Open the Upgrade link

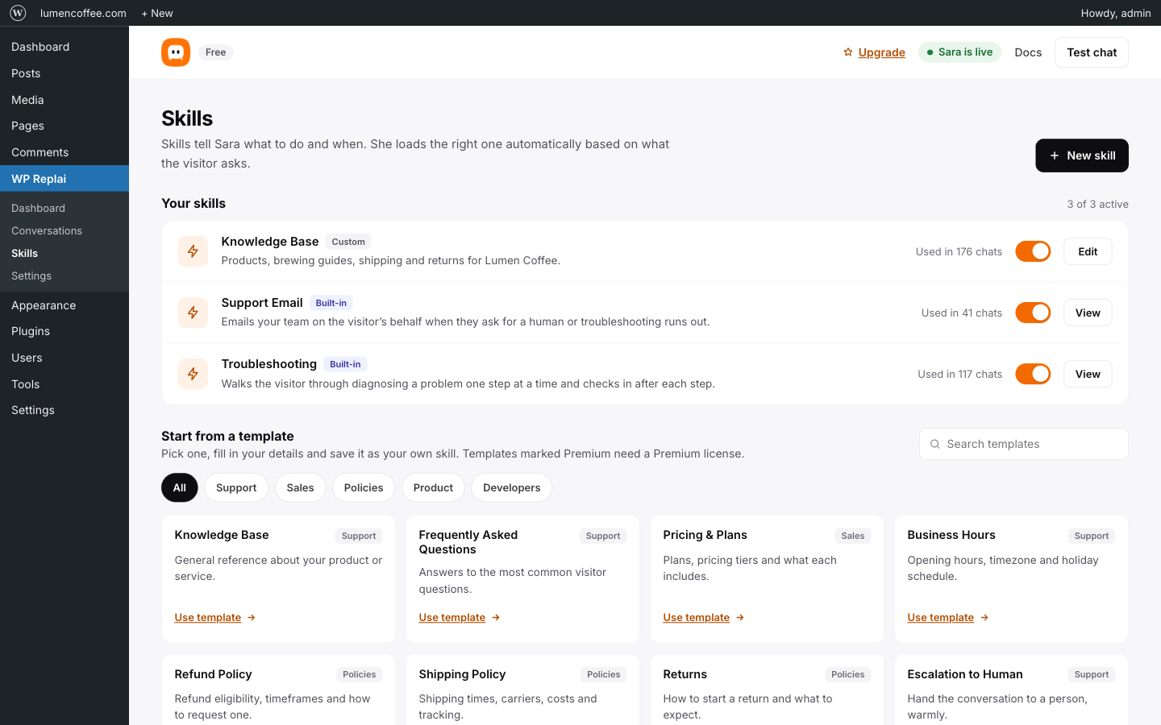pyautogui.click(x=881, y=52)
